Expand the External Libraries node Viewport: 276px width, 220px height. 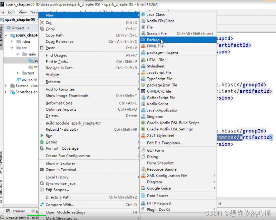click(6, 86)
